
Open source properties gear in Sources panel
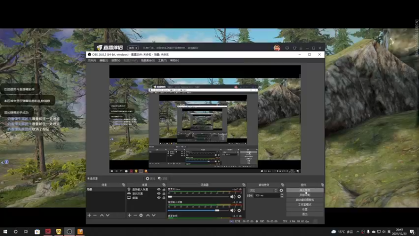tap(141, 215)
